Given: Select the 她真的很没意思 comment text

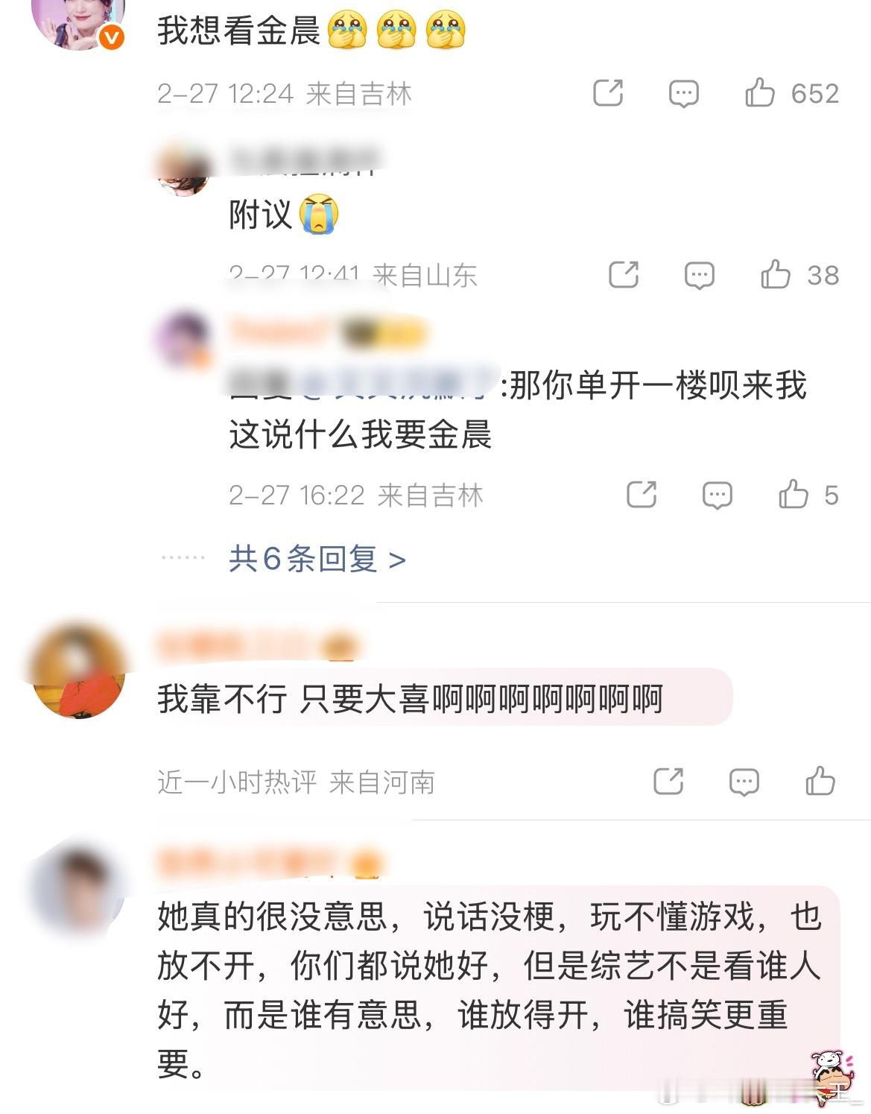Looking at the screenshot, I should coord(490,990).
